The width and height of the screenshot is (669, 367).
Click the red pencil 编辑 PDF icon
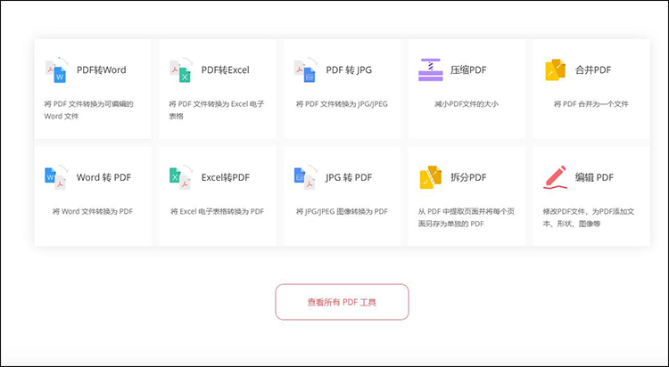pos(555,177)
